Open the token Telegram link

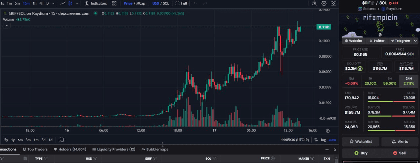(400, 41)
